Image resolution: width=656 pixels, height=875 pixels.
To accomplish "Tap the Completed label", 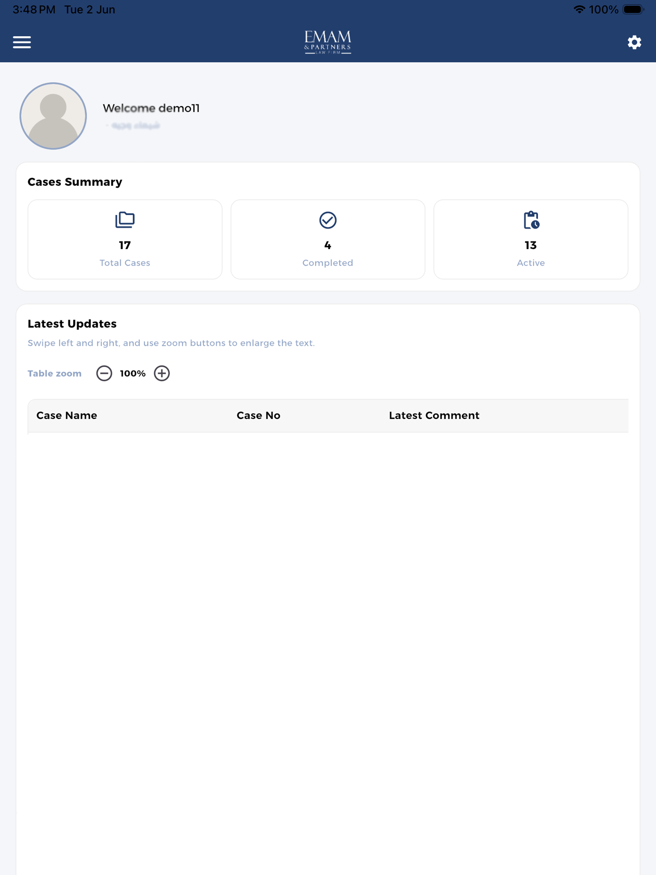I will pyautogui.click(x=328, y=263).
